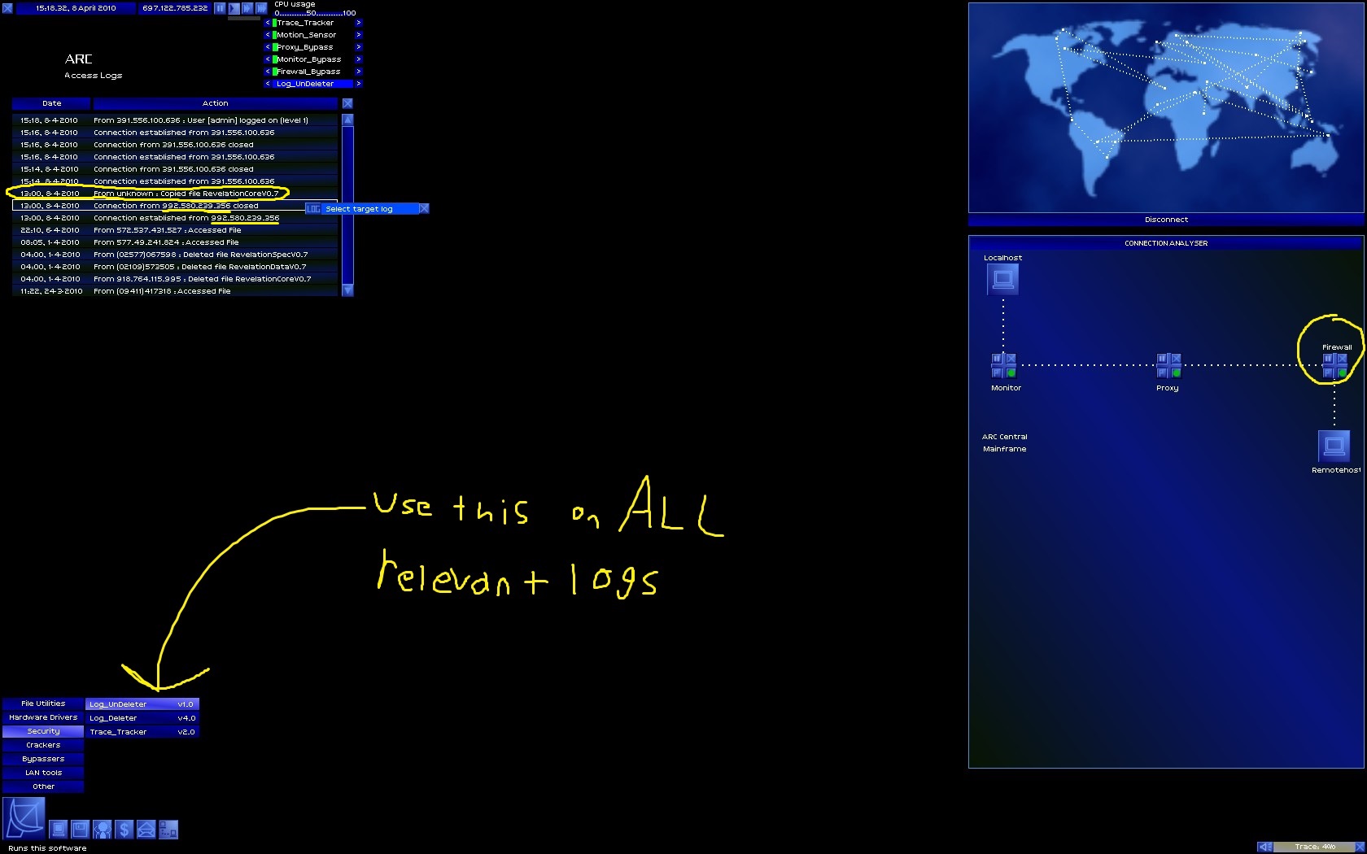This screenshot has width=1367, height=854.
Task: Click the Trace 40% progress indicator
Action: (1315, 847)
